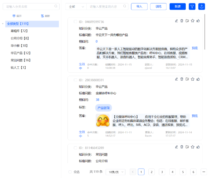209x178 pixels.
Task: Click the 新建 create button
Action: 177,7
